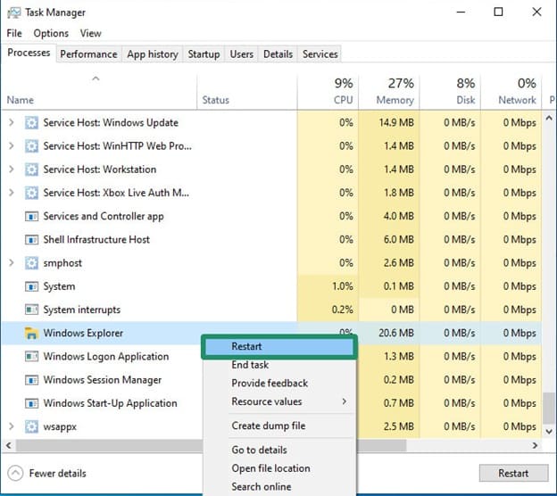Choose Search online in context menu

point(278,487)
